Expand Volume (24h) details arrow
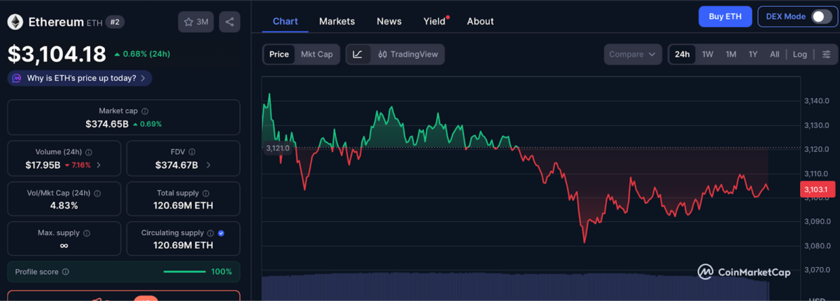 click(99, 165)
